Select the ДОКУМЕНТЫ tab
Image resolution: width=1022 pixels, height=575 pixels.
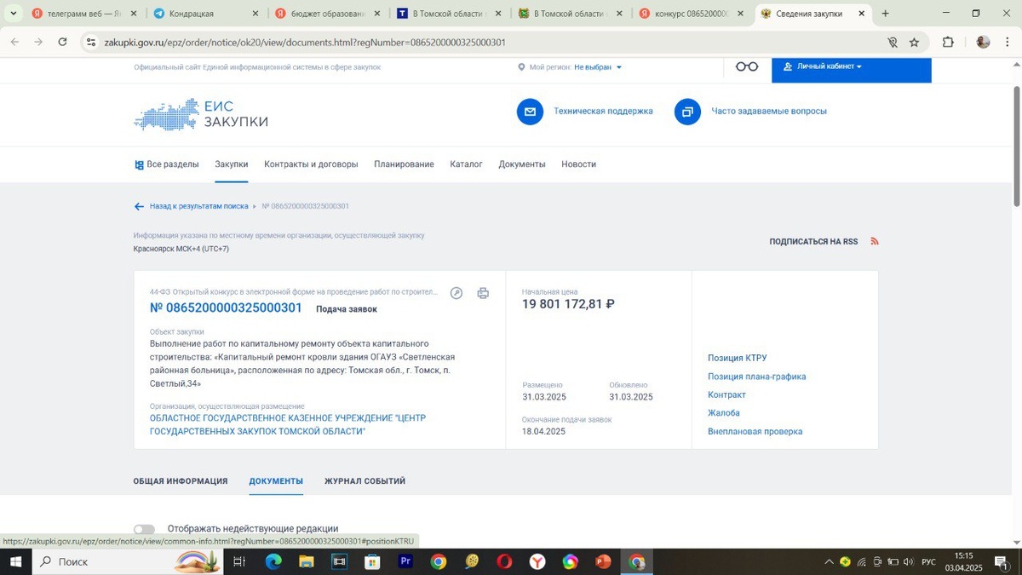276,481
